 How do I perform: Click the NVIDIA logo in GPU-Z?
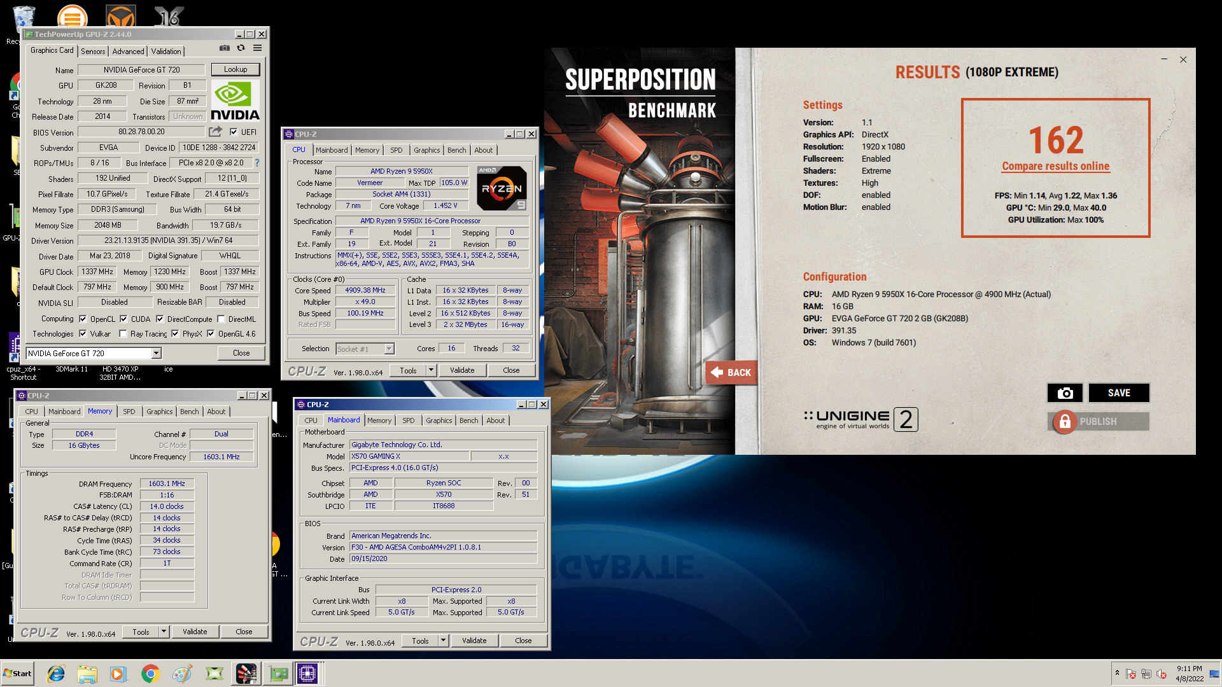[x=235, y=101]
